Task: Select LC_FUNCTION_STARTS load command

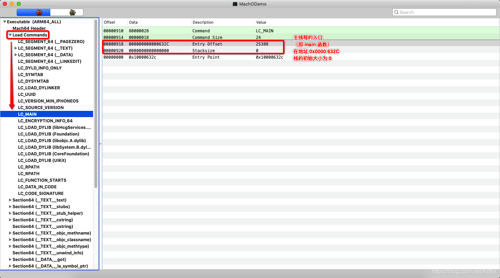Action: [x=42, y=180]
